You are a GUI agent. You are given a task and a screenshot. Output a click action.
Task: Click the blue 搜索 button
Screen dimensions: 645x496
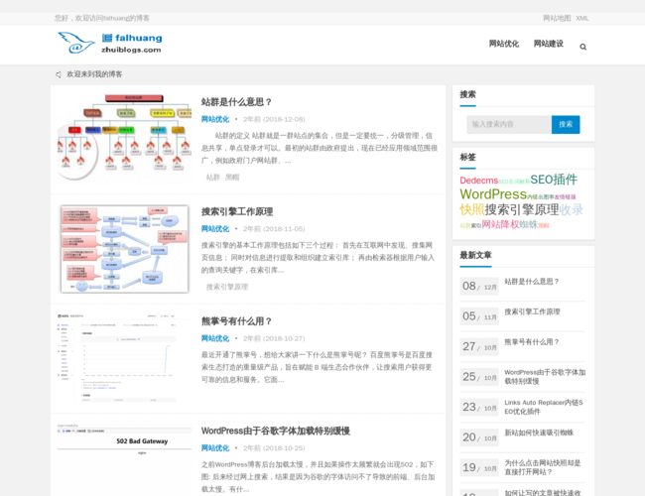click(x=566, y=125)
